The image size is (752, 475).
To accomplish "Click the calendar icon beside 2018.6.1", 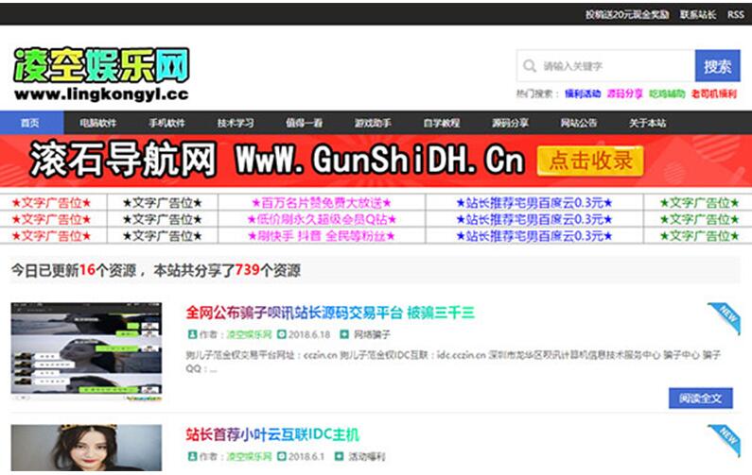I will pos(281,456).
